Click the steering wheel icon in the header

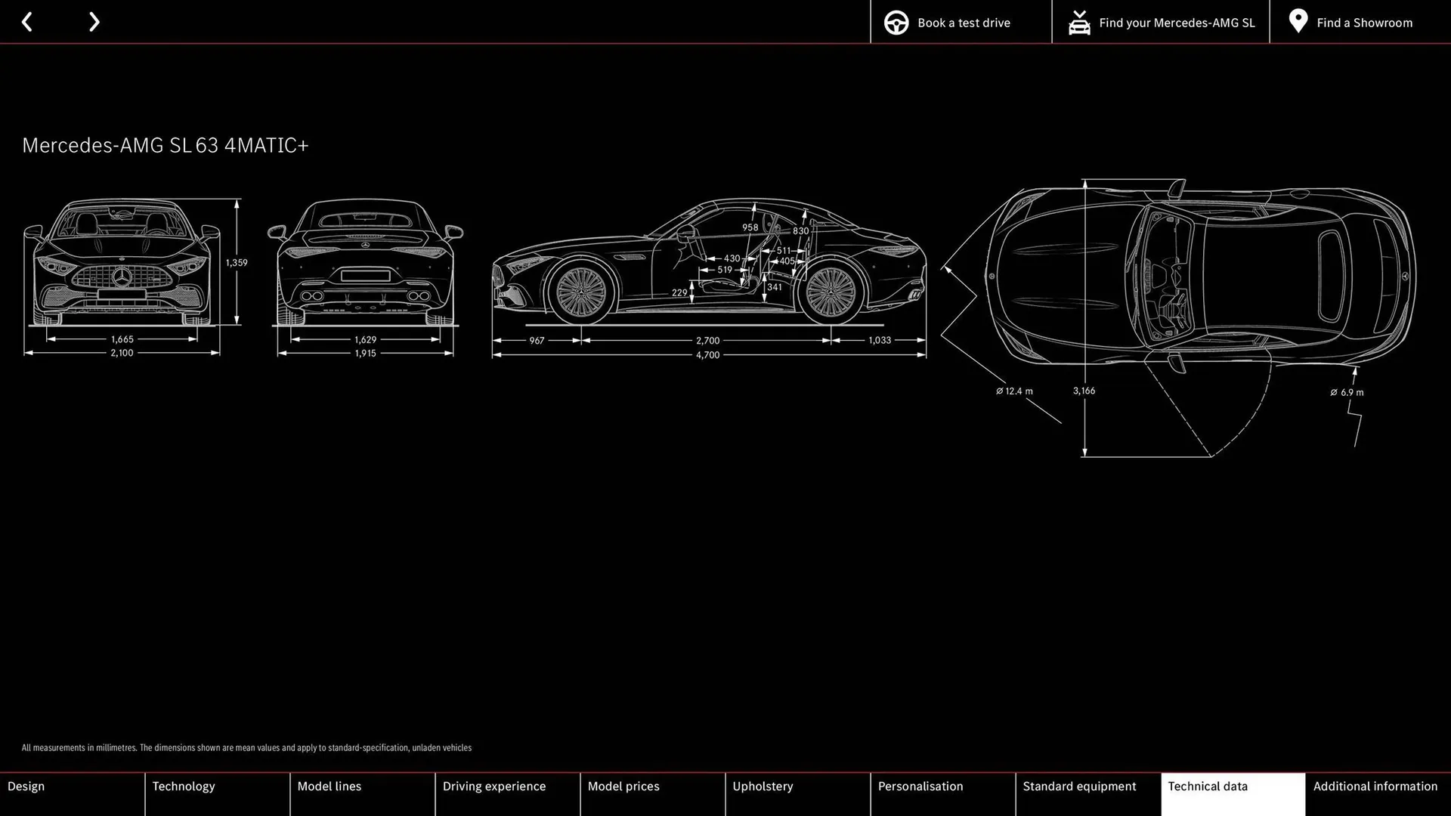(x=896, y=22)
